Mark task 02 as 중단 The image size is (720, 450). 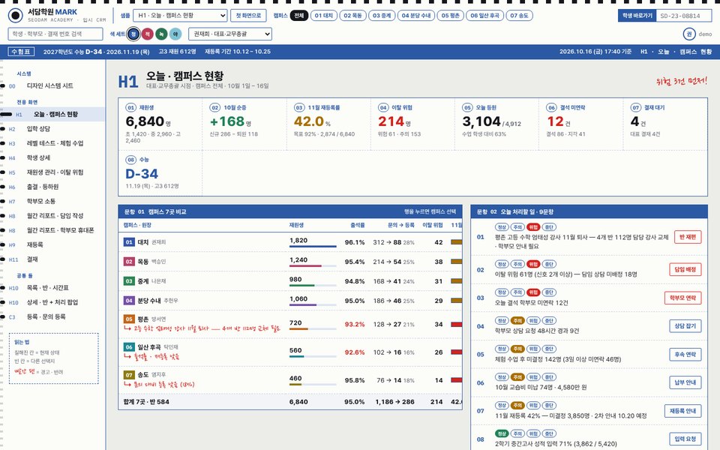point(549,264)
